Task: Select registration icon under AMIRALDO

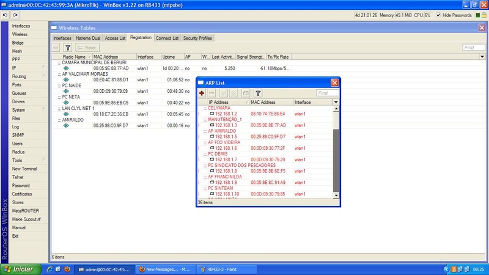Action: pos(66,125)
